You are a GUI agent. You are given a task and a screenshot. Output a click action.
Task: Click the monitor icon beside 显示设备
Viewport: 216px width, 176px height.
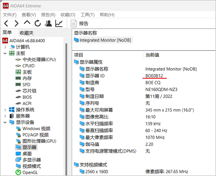tap(12, 122)
